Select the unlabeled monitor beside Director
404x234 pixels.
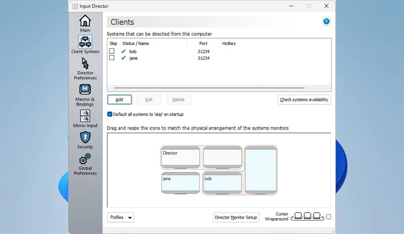[x=222, y=157]
